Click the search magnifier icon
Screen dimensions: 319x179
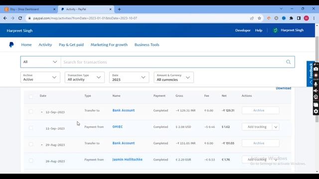pos(288,62)
